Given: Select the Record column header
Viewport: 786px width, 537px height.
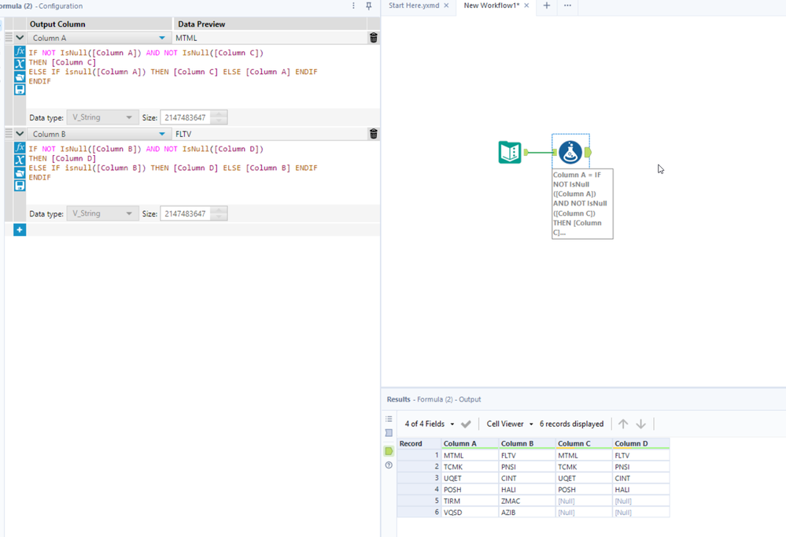Looking at the screenshot, I should tap(419, 443).
